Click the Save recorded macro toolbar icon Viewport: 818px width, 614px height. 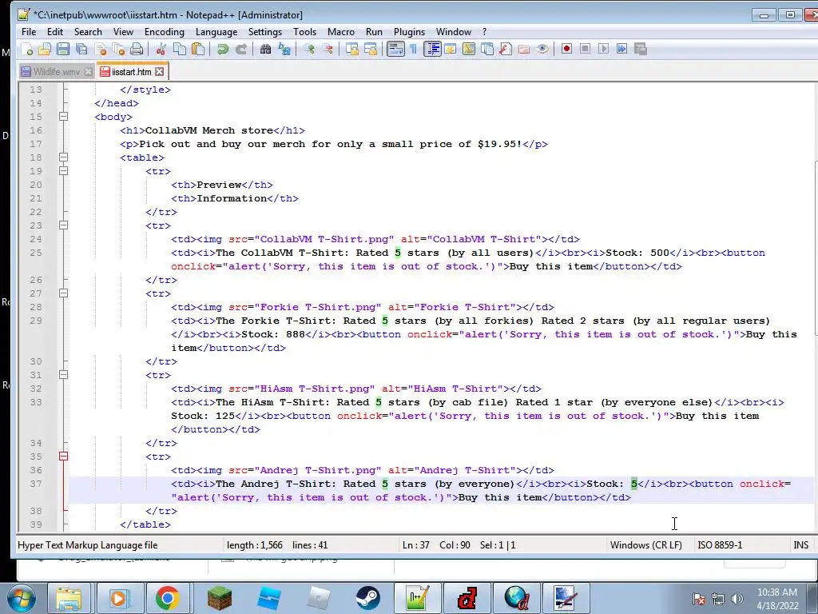(640, 49)
